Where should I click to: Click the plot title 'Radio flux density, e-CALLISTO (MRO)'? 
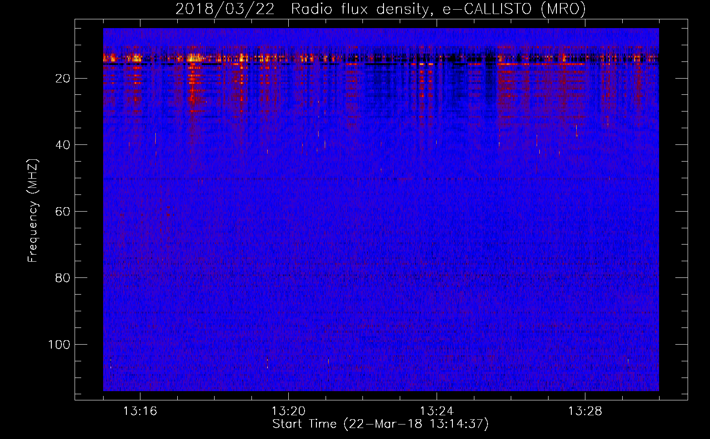(x=438, y=9)
